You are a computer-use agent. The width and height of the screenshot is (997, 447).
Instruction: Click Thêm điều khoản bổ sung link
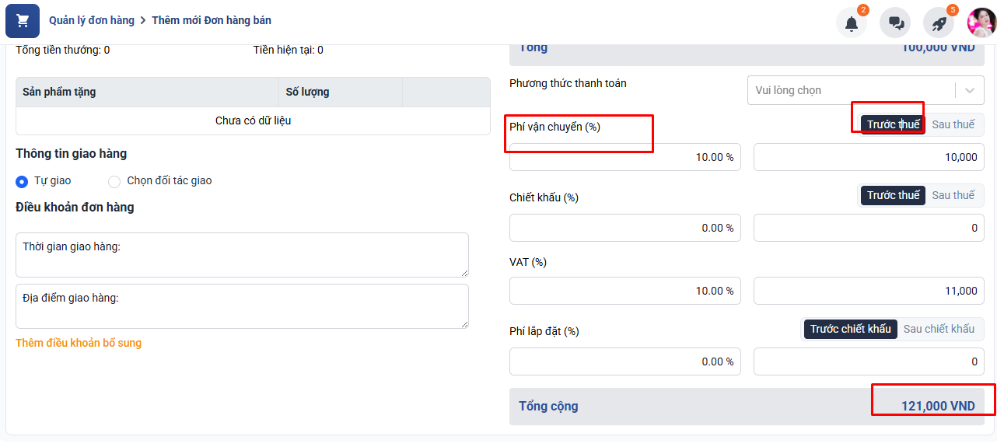coord(79,343)
